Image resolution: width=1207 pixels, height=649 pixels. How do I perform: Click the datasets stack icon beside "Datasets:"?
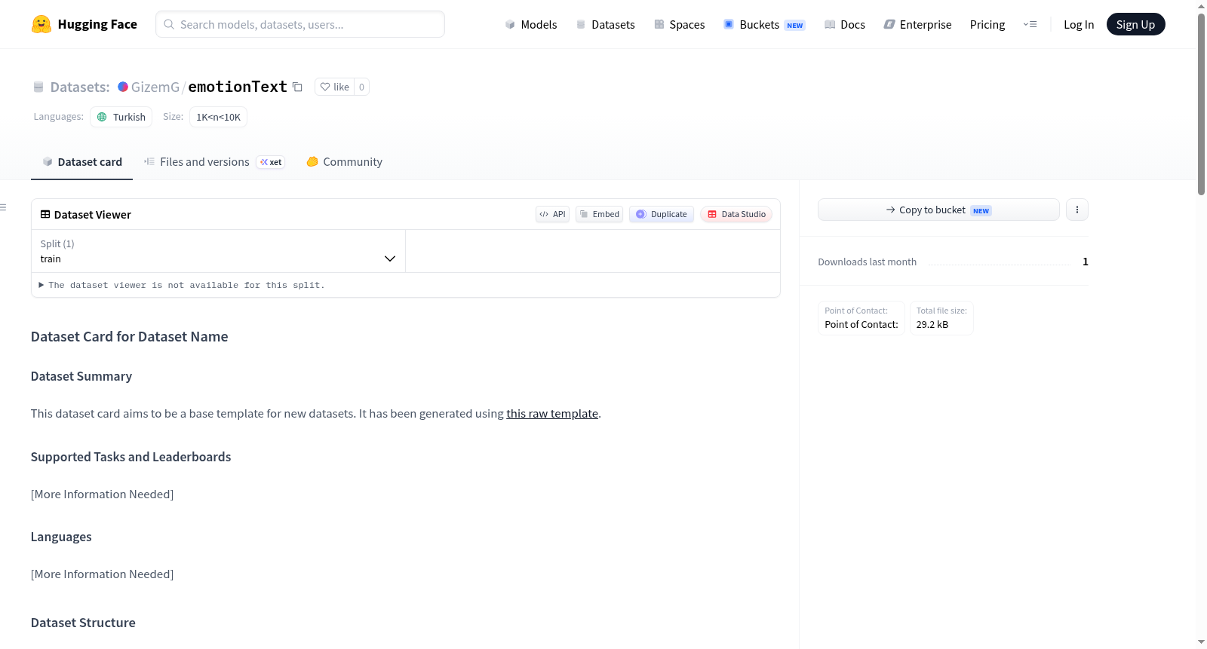(38, 87)
